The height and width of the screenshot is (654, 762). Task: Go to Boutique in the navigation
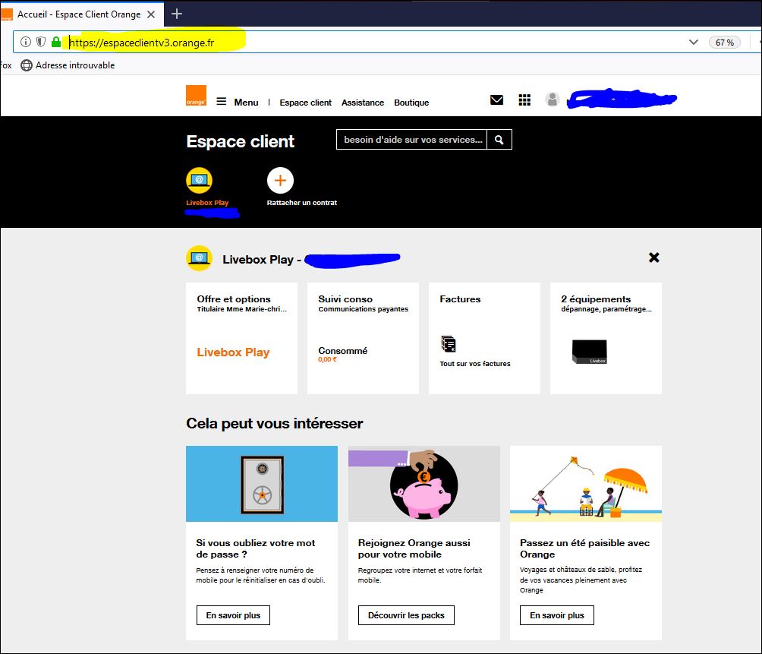click(411, 103)
